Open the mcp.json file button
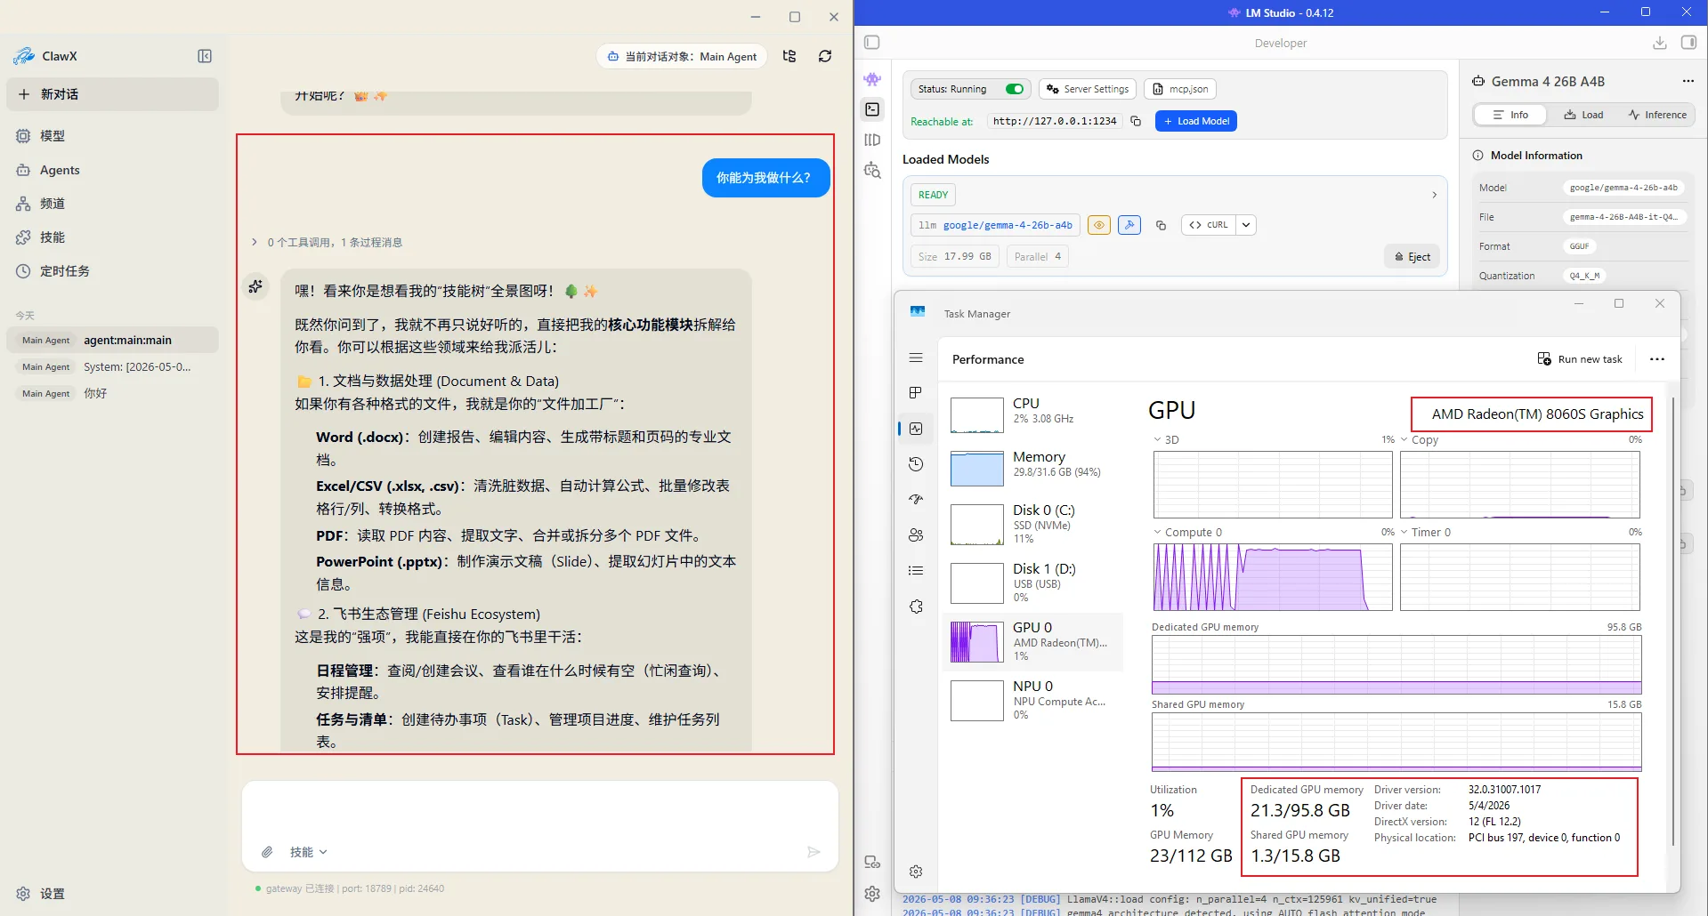Image resolution: width=1708 pixels, height=916 pixels. pos(1180,89)
